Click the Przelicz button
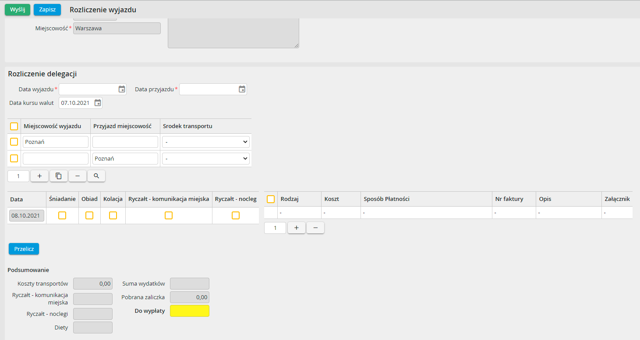This screenshot has height=340, width=640. point(24,249)
